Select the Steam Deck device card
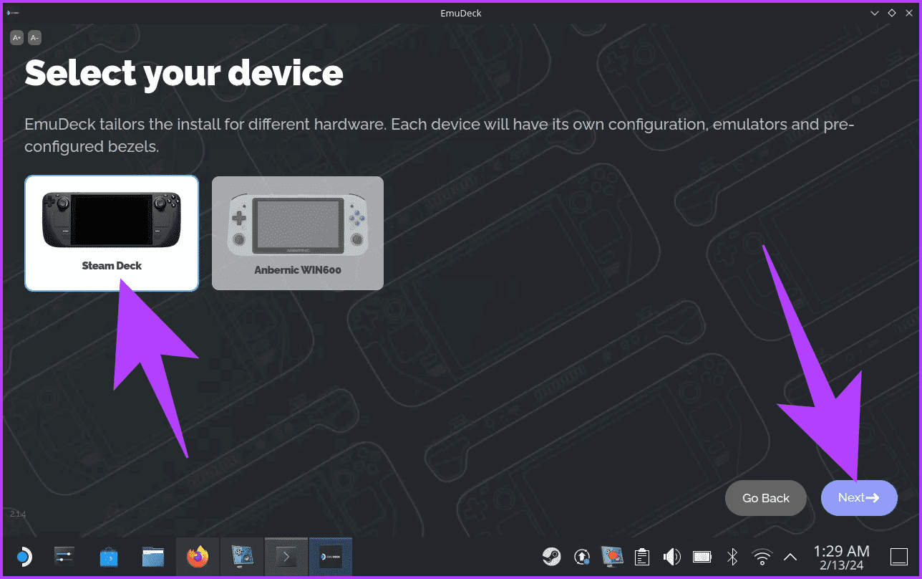Screen dimensions: 922x579 pos(112,234)
